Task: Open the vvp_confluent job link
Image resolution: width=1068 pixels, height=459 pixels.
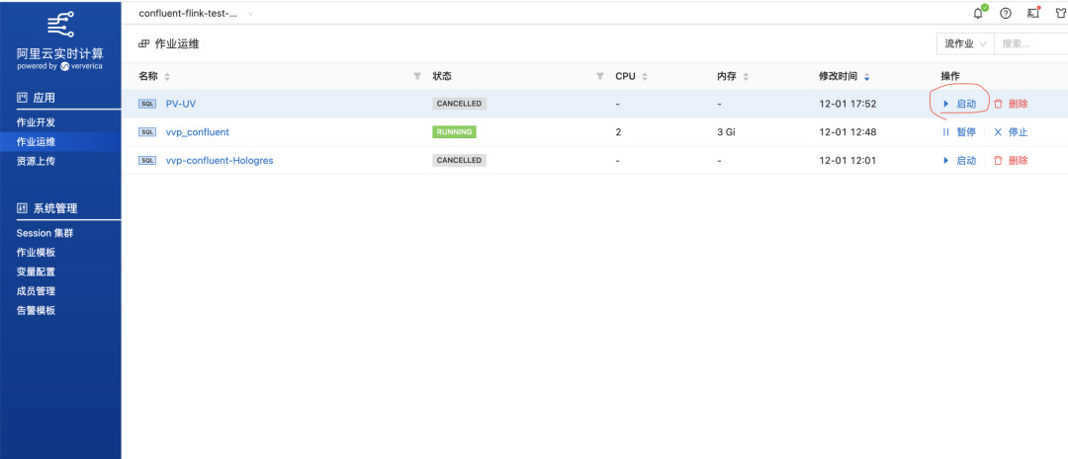Action: coord(198,132)
